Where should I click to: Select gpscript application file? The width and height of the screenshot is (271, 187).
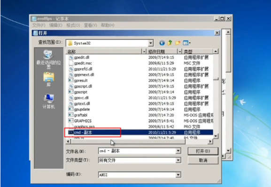[x=80, y=92]
